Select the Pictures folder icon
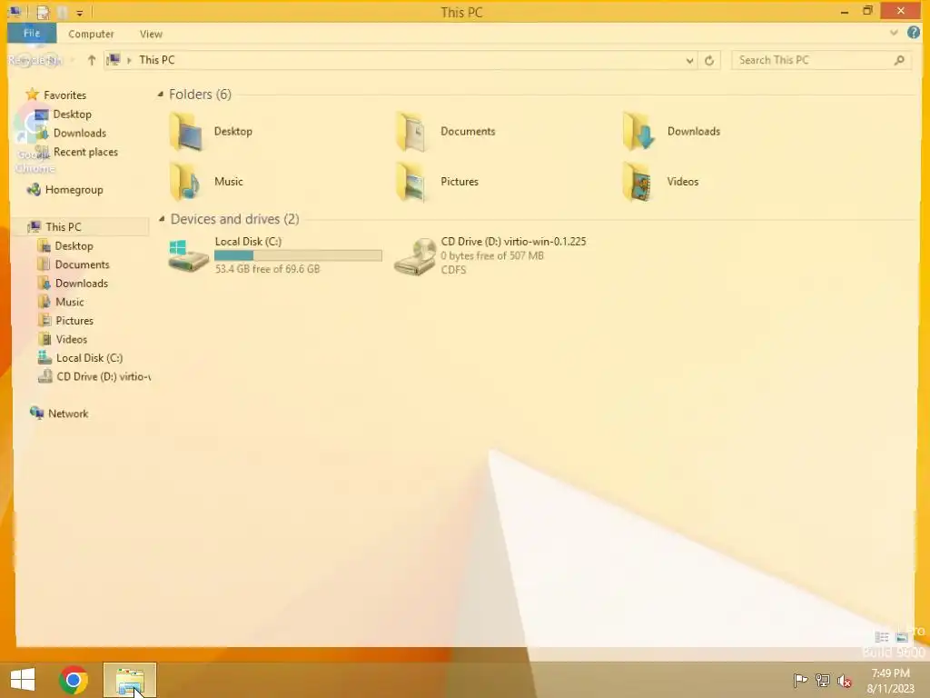Screen dimensions: 930x698 (411, 182)
